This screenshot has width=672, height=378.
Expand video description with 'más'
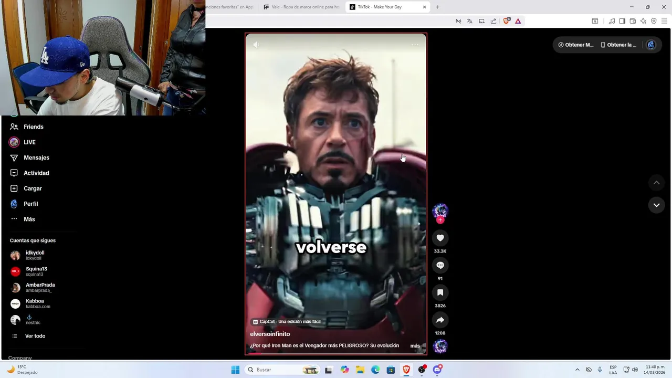coord(415,346)
